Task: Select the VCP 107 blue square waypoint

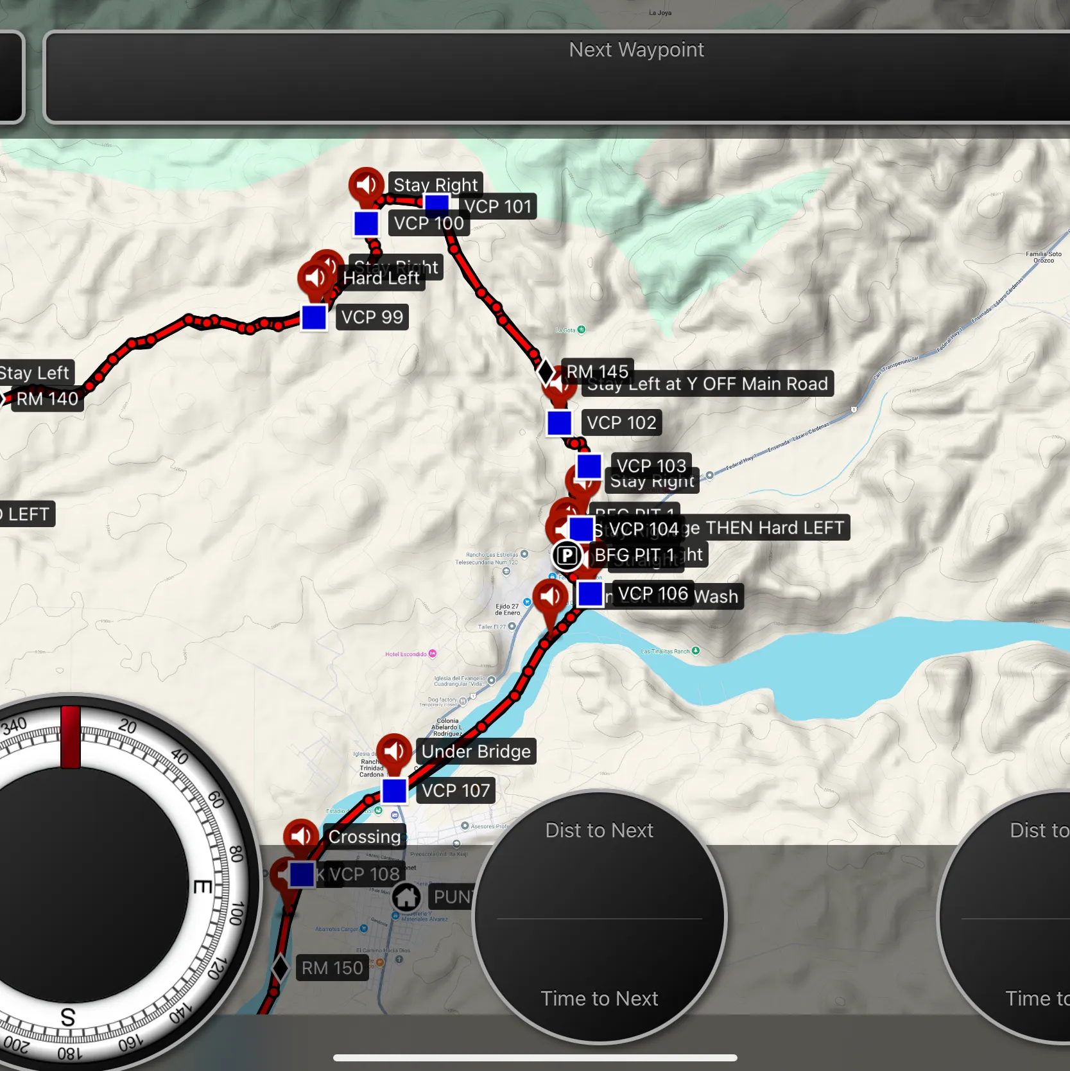Action: [394, 790]
